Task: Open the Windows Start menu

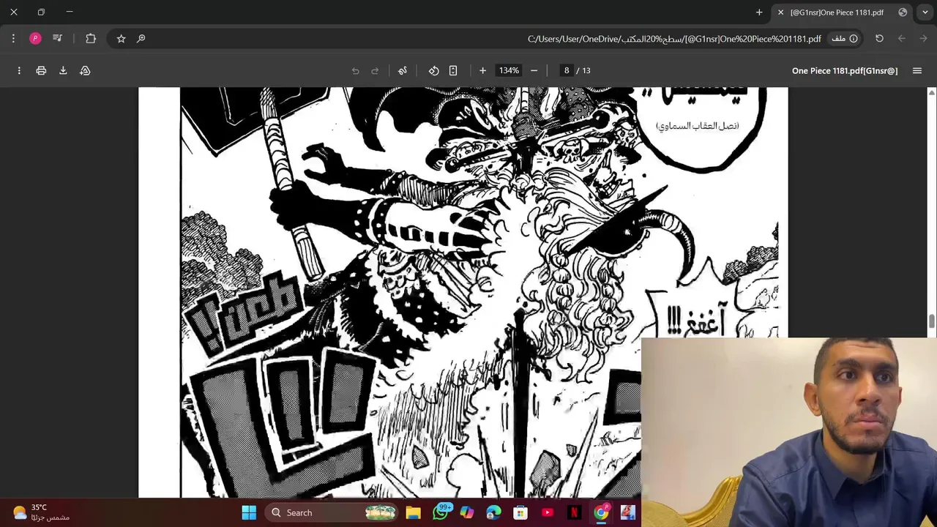Action: (x=249, y=512)
